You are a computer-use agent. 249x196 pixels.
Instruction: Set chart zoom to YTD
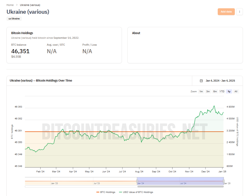point(222,92)
